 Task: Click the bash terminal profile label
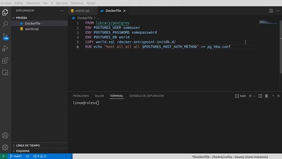click(241, 96)
